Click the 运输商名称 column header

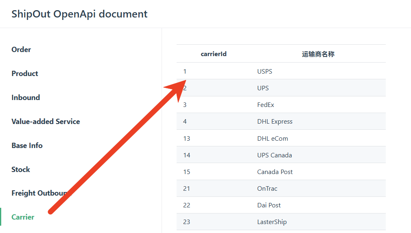[x=318, y=54]
